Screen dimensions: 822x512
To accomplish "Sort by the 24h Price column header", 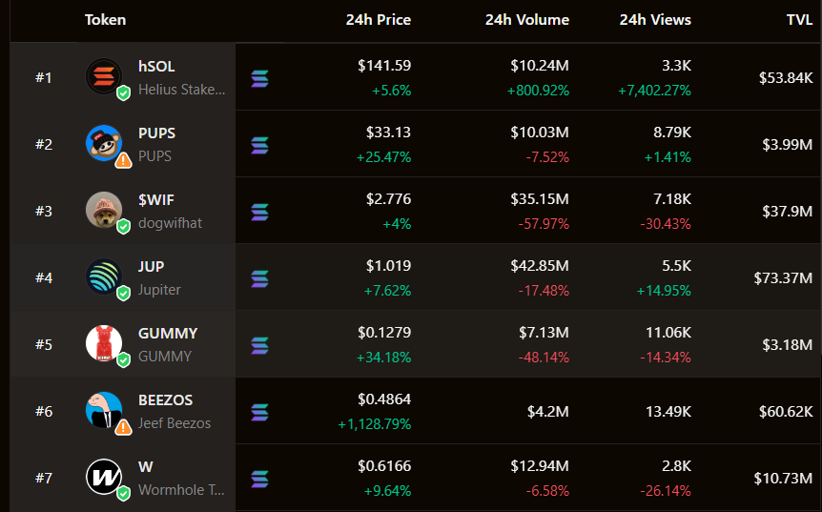I will click(378, 20).
